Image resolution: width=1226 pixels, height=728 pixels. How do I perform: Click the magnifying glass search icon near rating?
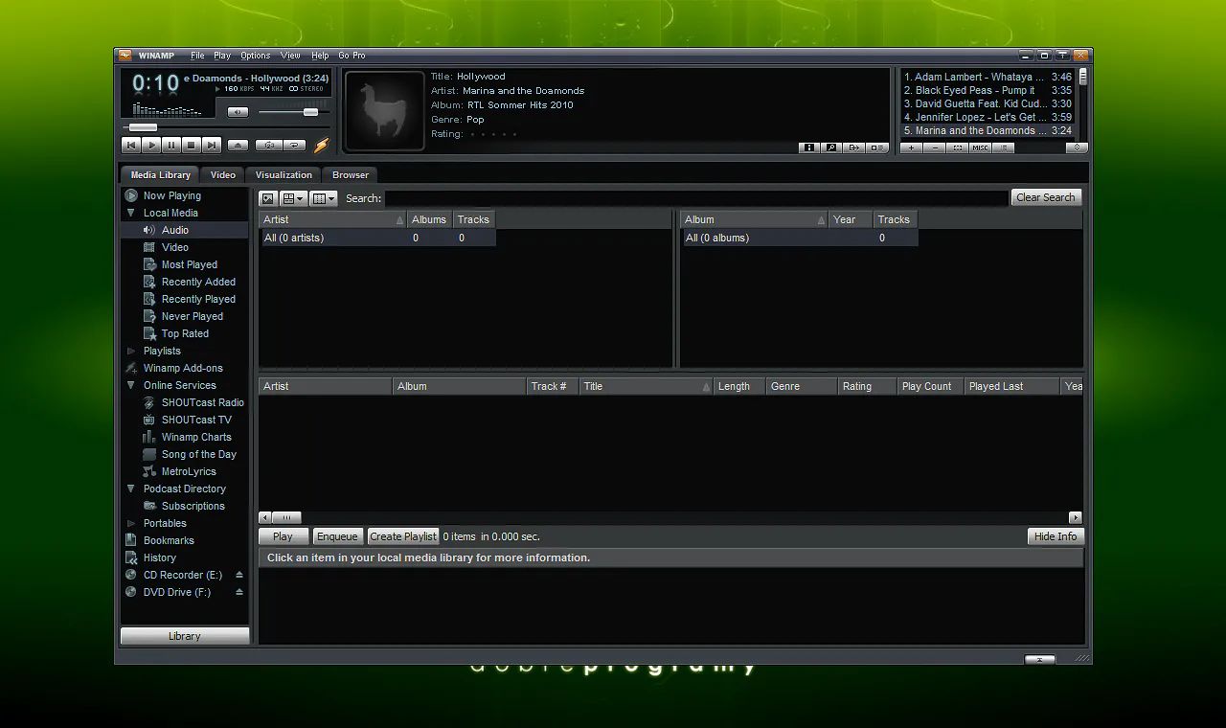[x=829, y=148]
